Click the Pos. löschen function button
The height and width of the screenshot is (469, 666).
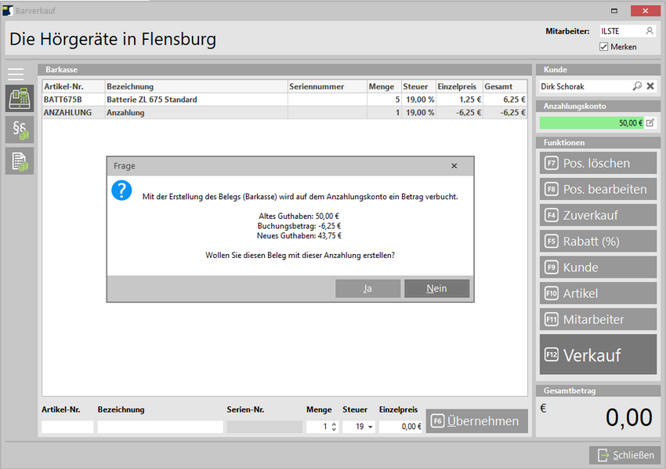click(598, 163)
